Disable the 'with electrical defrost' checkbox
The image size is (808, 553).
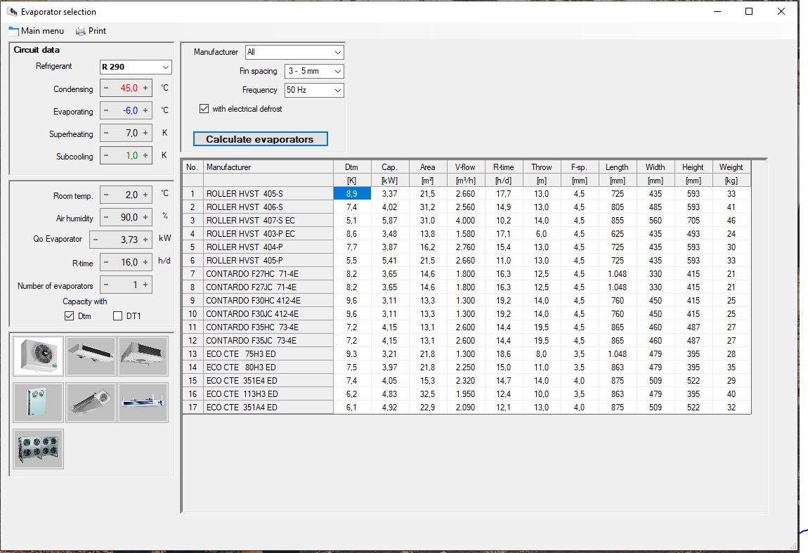click(204, 109)
